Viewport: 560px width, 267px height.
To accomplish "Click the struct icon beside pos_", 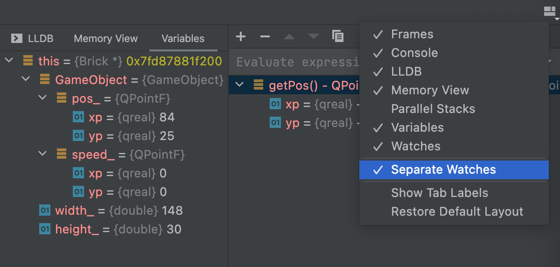I will [x=62, y=98].
